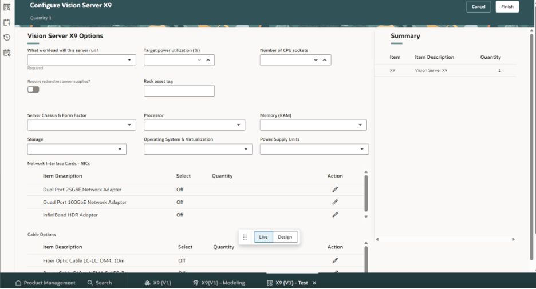The image size is (536, 289).
Task: Select Quad Port 100GbE Network Adapter text
Action: [x=85, y=202]
